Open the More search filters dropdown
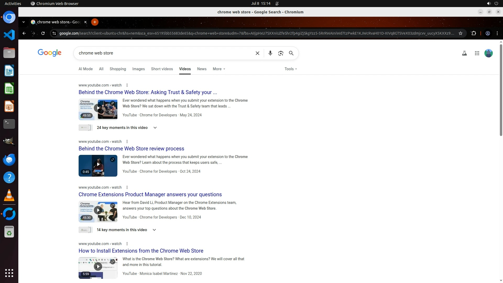The height and width of the screenshot is (283, 503). click(x=219, y=69)
